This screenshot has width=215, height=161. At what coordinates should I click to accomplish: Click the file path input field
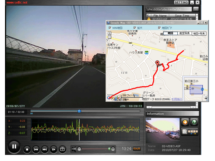pos(169,9)
